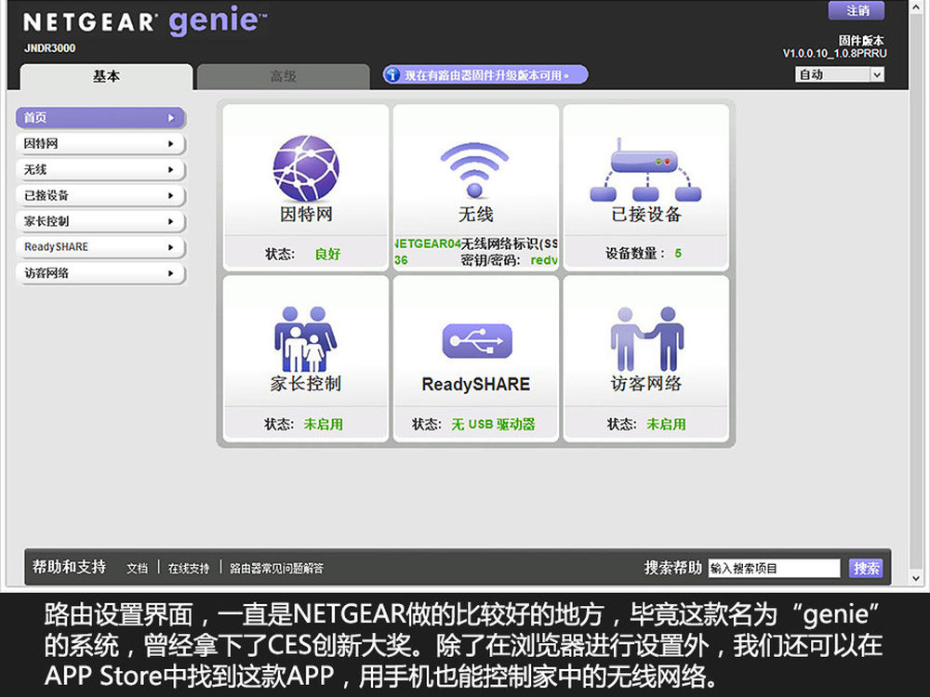Viewport: 930px width, 697px height.
Task: Open 已接设备 in the sidebar menu
Action: 100,195
